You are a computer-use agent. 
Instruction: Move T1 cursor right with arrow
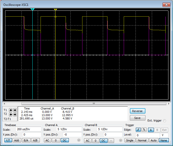[x=15, y=110]
